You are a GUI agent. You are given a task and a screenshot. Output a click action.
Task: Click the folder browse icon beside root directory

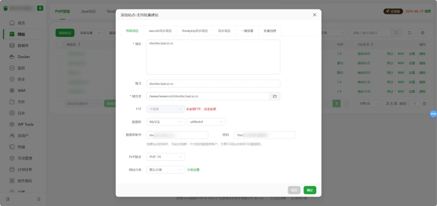[x=275, y=96]
